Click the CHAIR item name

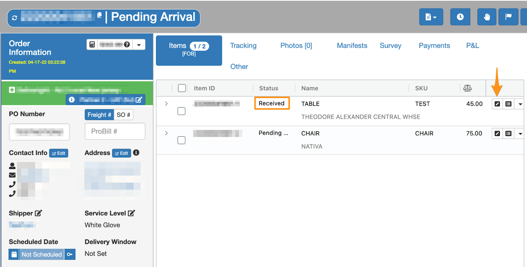pos(310,133)
